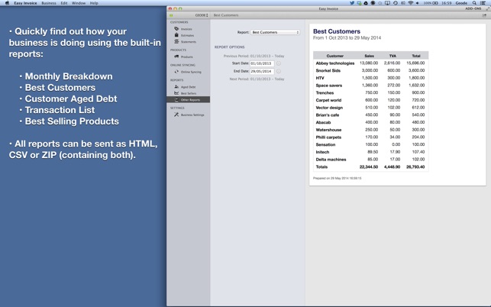Click the Wi-Fi status icon
This screenshot has height=307, width=491.
click(x=411, y=3)
